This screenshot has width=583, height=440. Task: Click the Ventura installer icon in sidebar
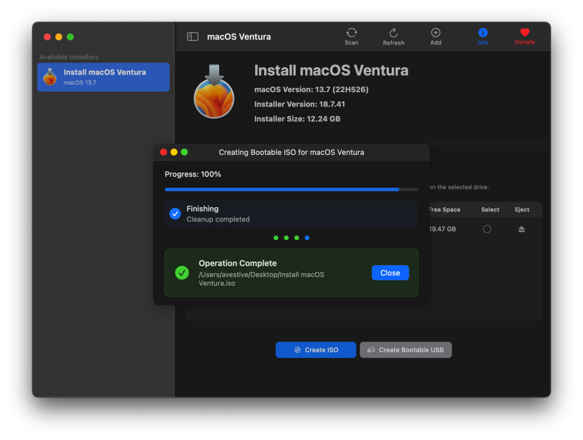50,77
